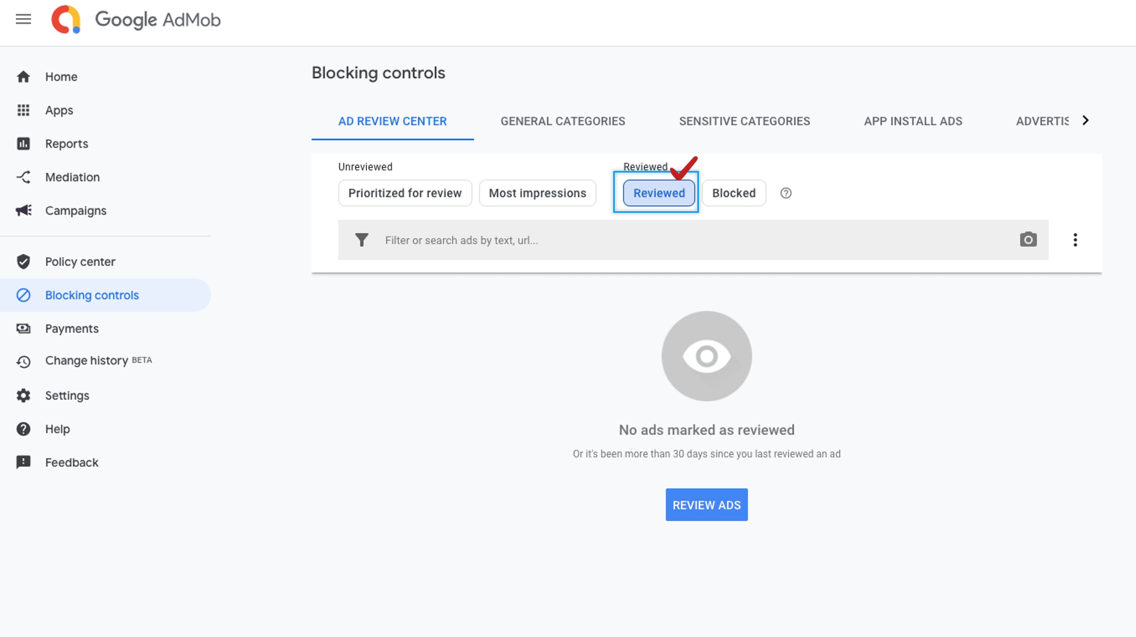Viewport: 1136px width, 637px height.
Task: Click the Apps grid icon
Action: [23, 110]
